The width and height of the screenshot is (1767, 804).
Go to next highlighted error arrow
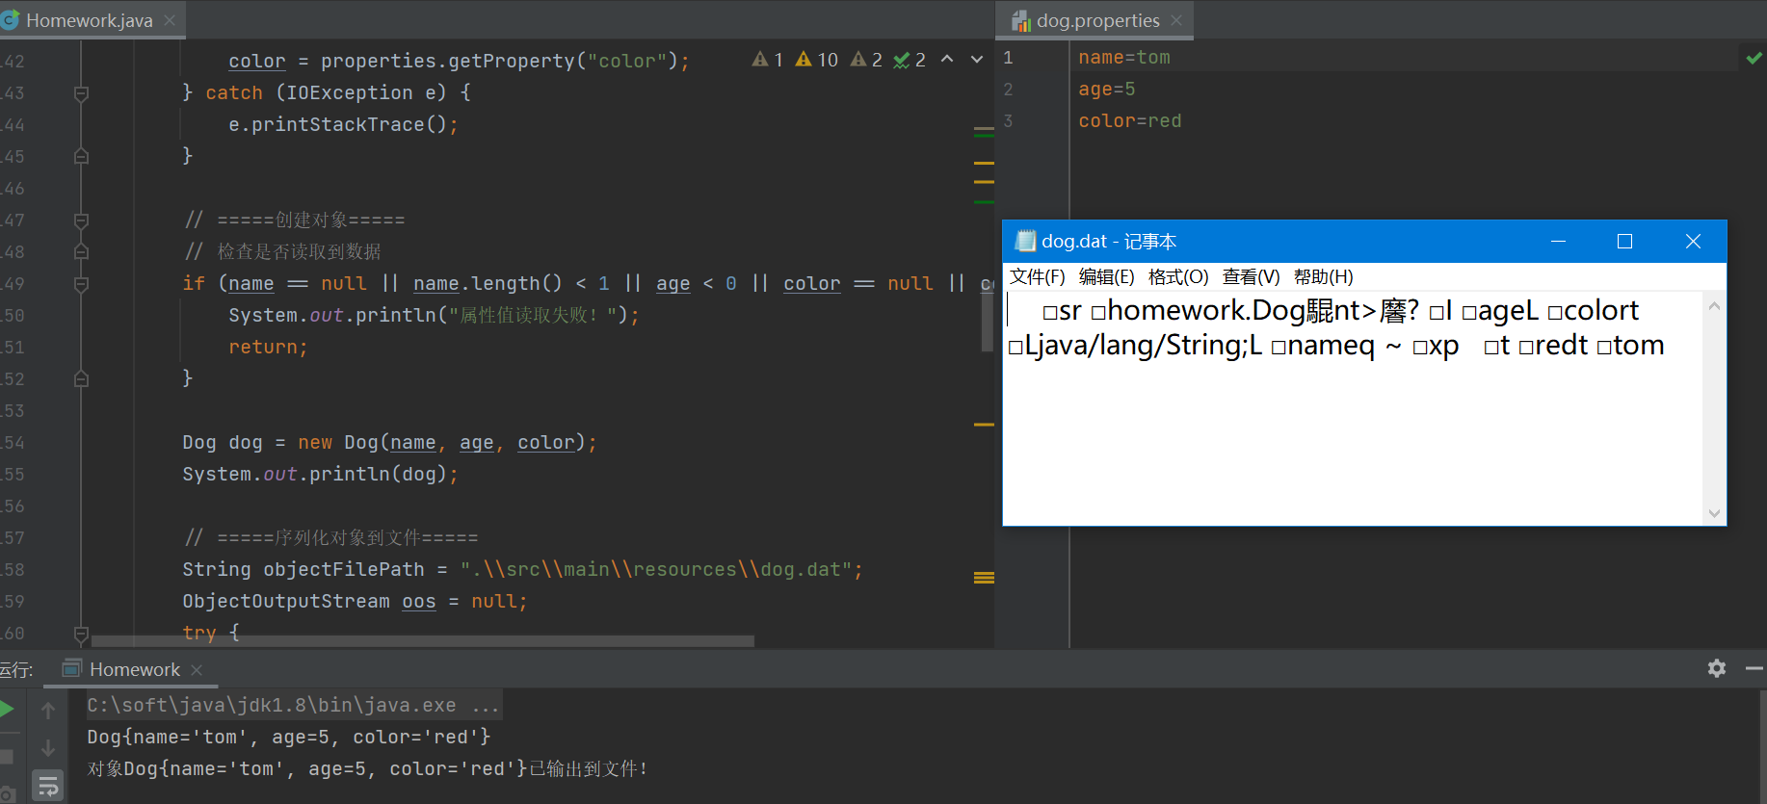[x=977, y=60]
